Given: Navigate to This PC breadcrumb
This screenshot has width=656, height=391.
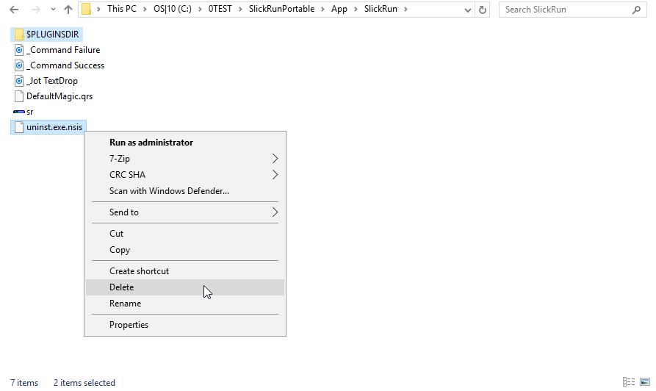Looking at the screenshot, I should click(x=122, y=9).
